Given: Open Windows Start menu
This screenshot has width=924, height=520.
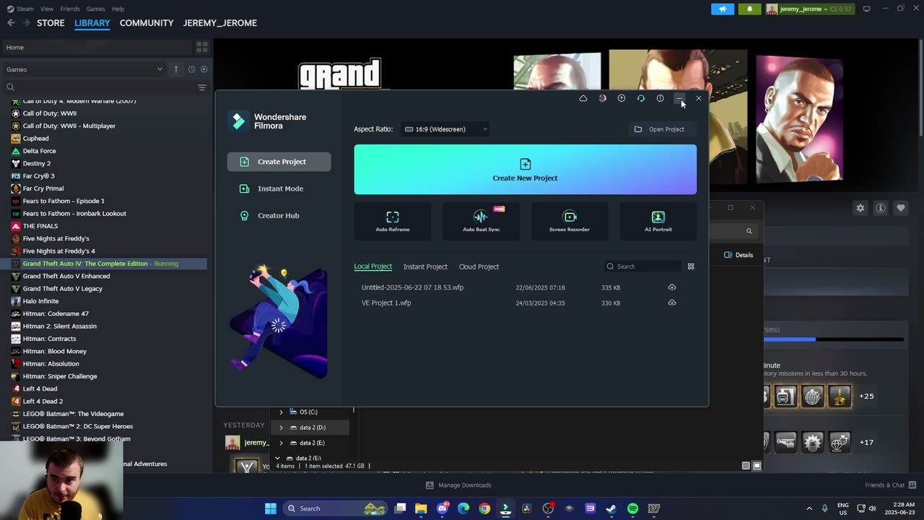Looking at the screenshot, I should [x=271, y=508].
